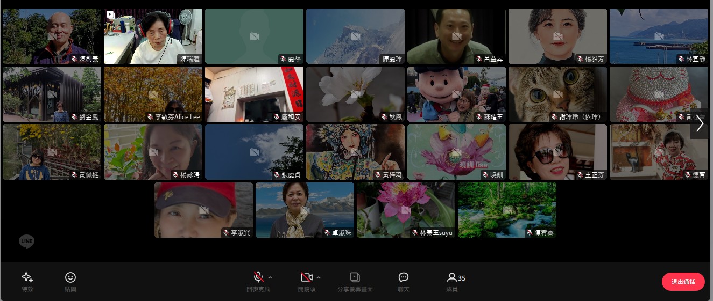The width and height of the screenshot is (713, 301).
Task: Leave call with 退出通話 button
Action: tap(683, 282)
